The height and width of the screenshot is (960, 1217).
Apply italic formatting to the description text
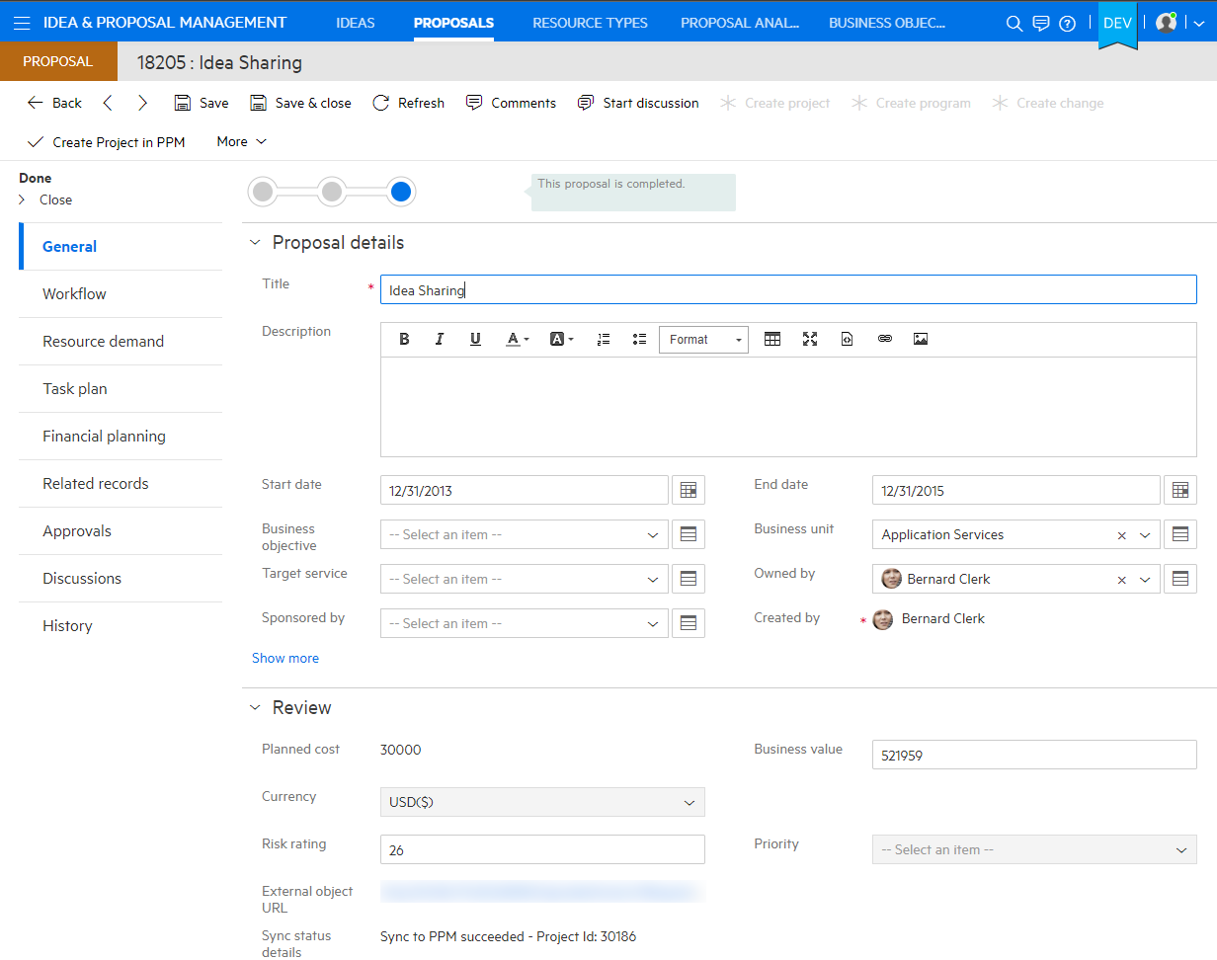(440, 339)
